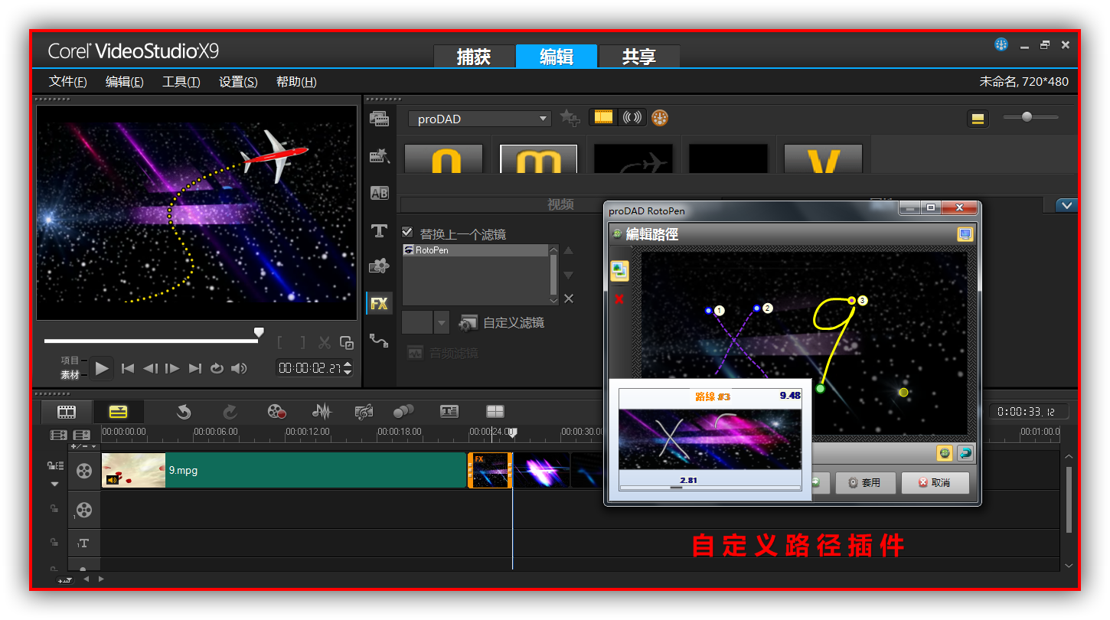The width and height of the screenshot is (1110, 620).
Task: Open the 工具(T) menu
Action: click(181, 82)
